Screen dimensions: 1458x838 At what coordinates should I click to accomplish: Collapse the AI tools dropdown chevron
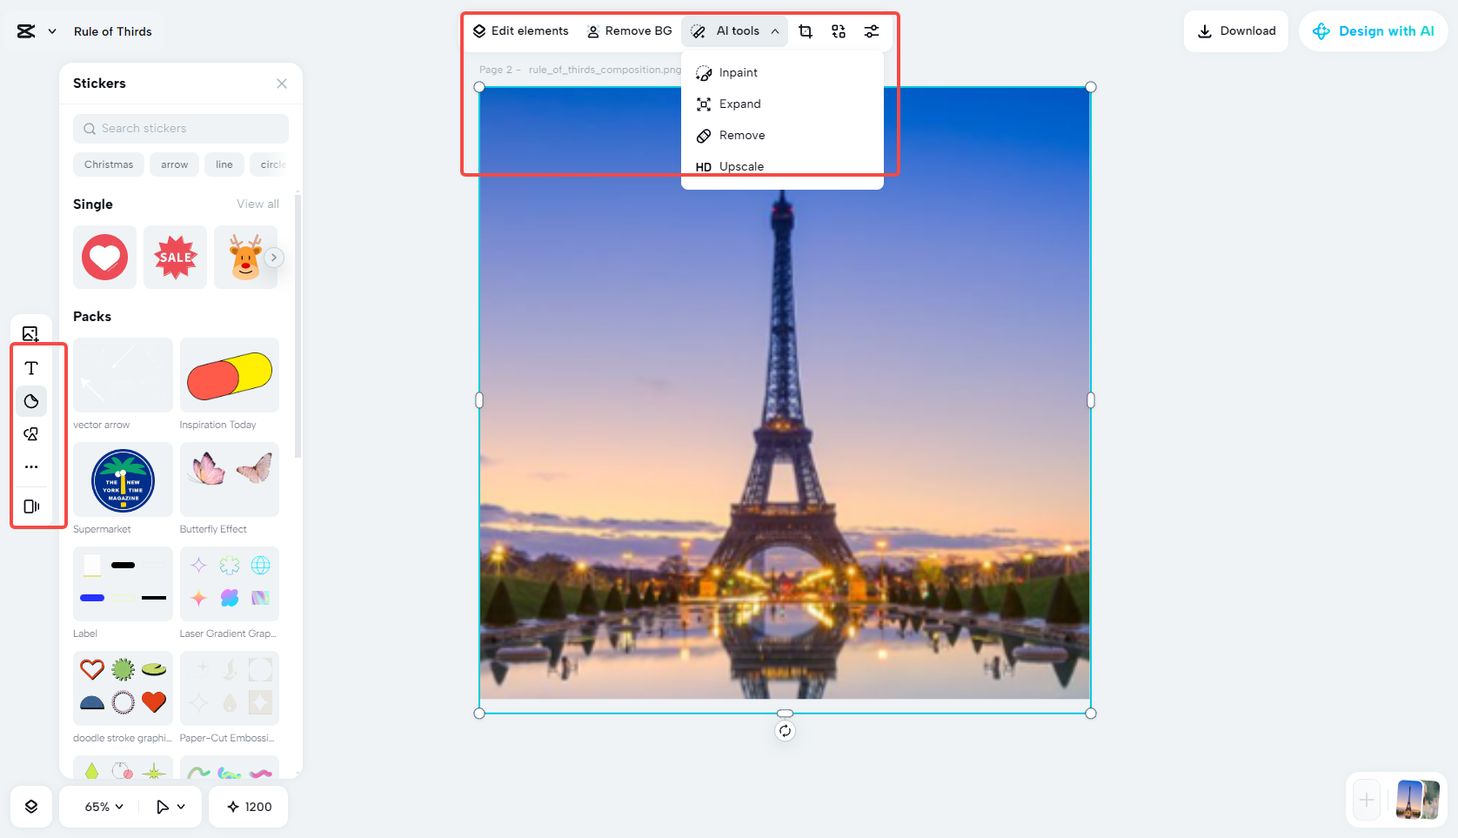pos(774,30)
